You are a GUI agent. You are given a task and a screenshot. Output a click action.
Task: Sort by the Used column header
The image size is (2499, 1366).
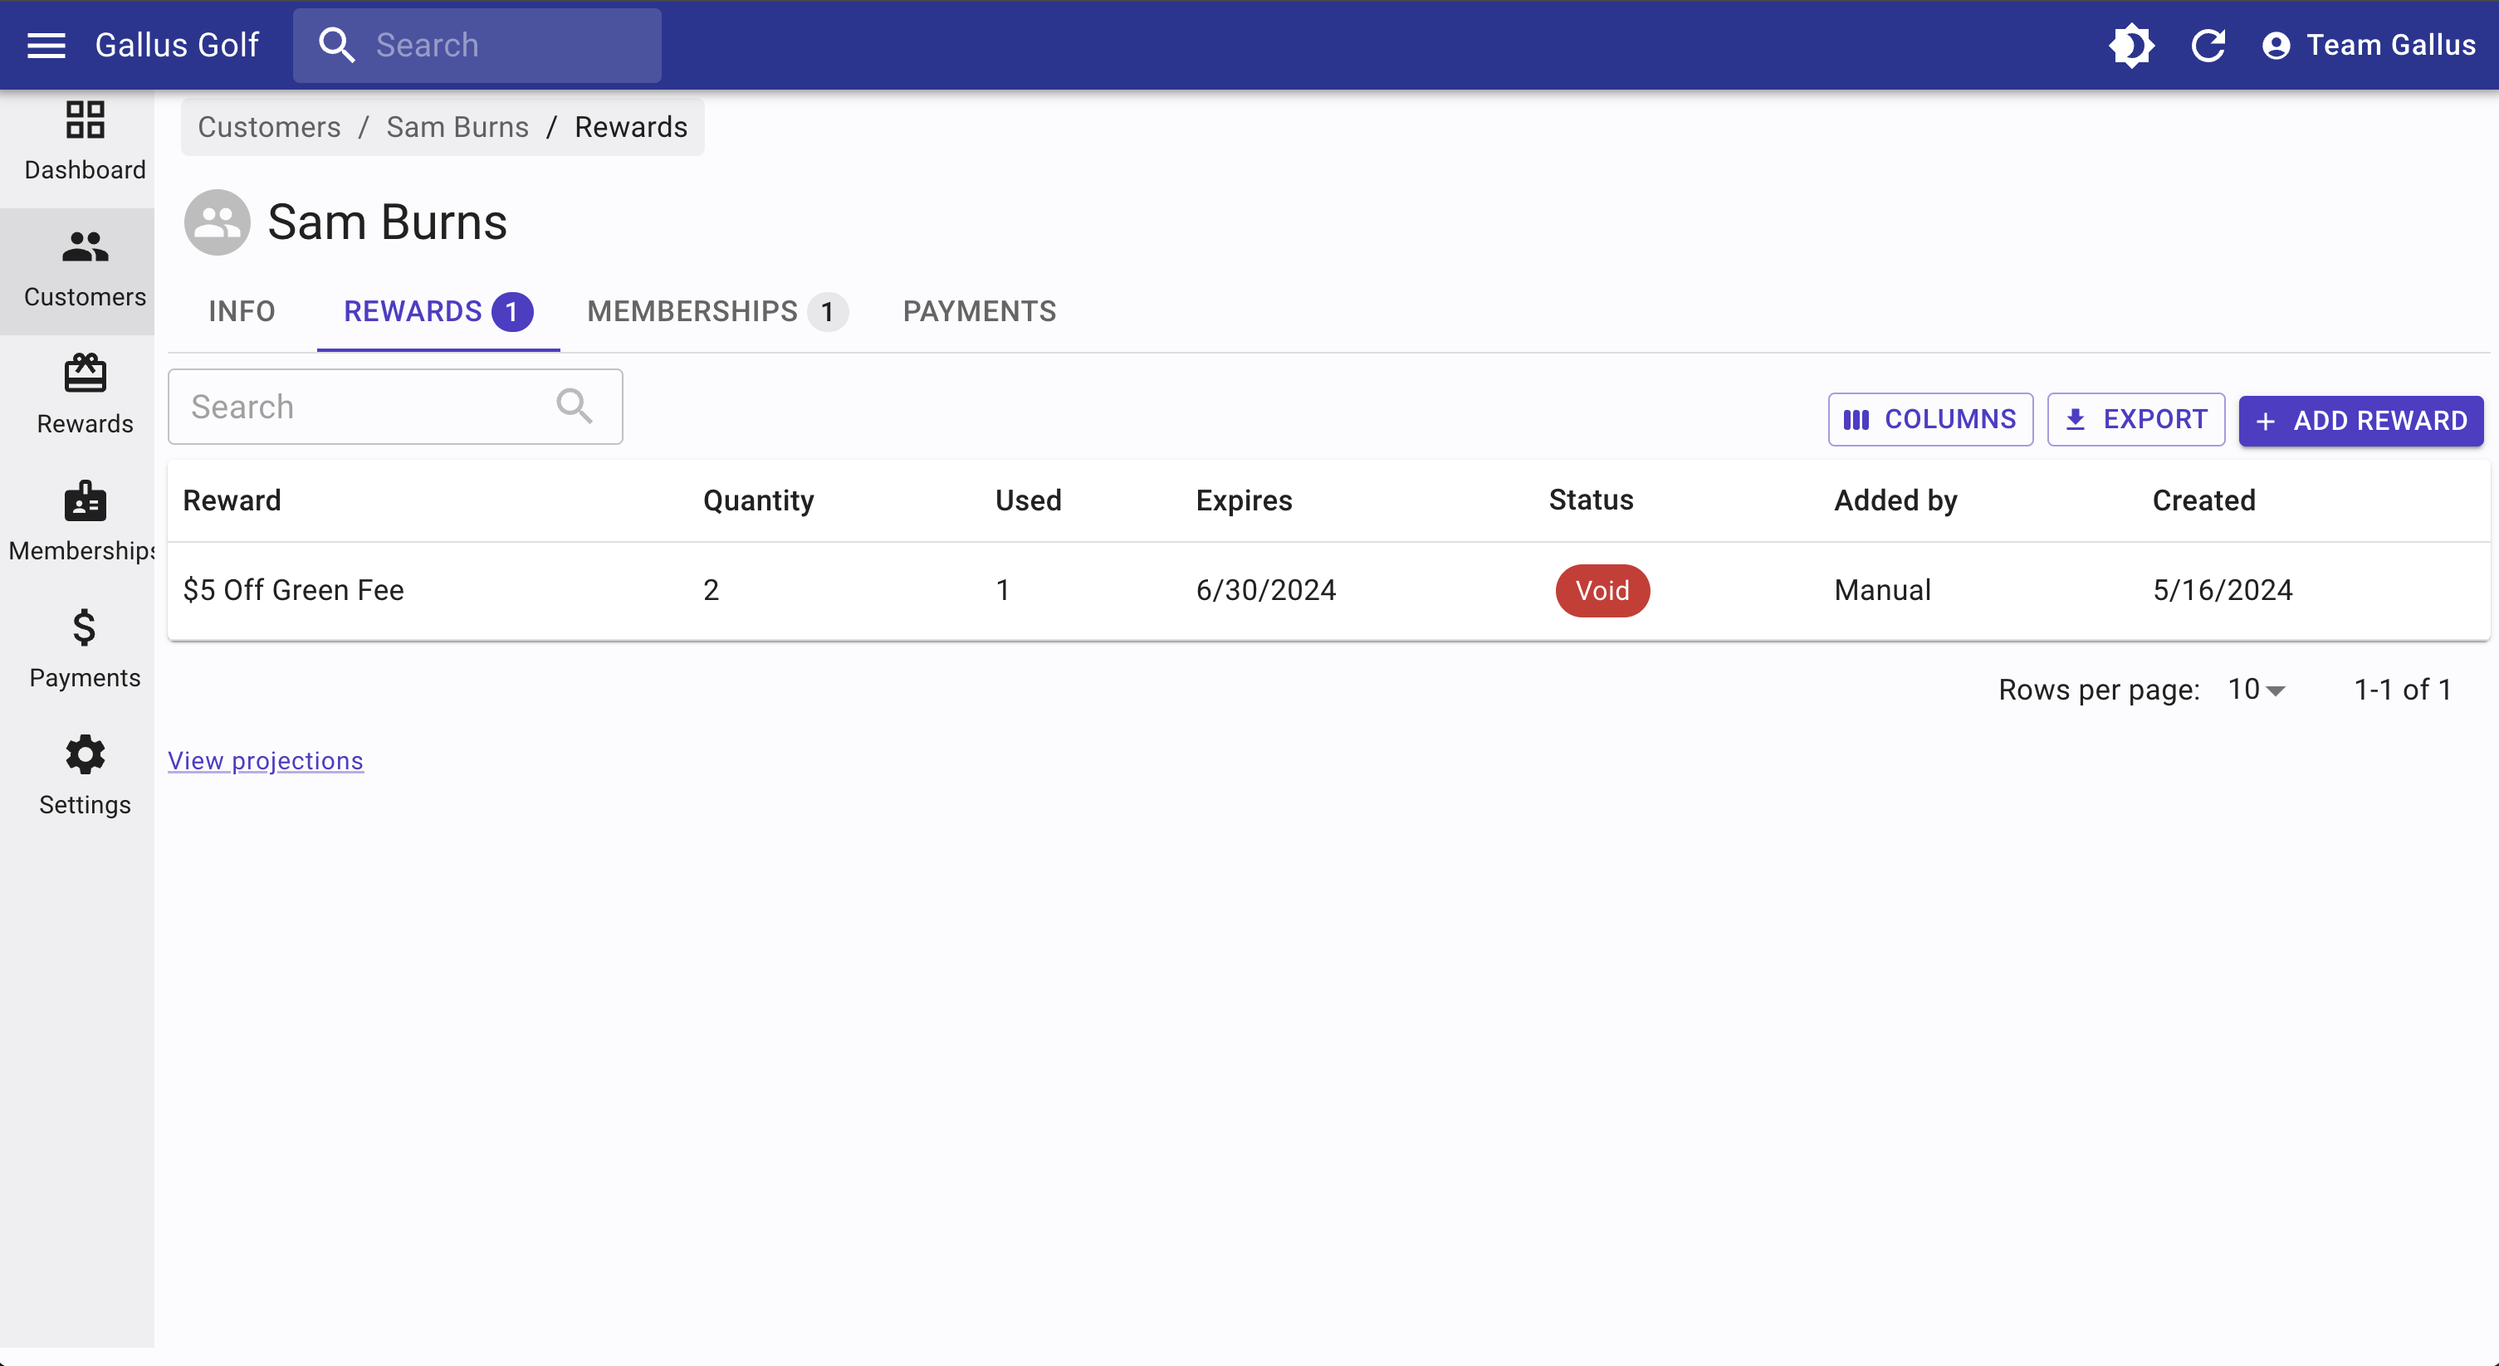(1029, 500)
